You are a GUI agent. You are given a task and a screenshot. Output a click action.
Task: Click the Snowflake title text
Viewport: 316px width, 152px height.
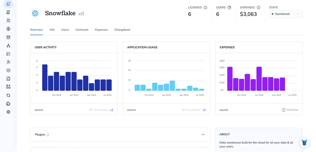(60, 13)
